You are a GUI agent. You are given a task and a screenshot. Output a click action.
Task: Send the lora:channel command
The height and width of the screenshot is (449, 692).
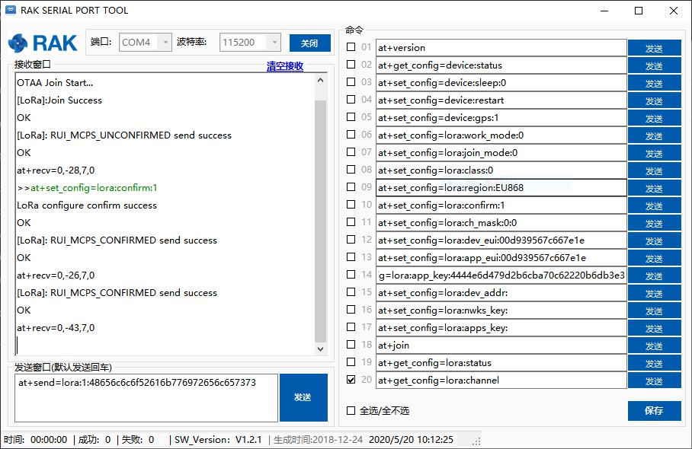[x=654, y=381]
